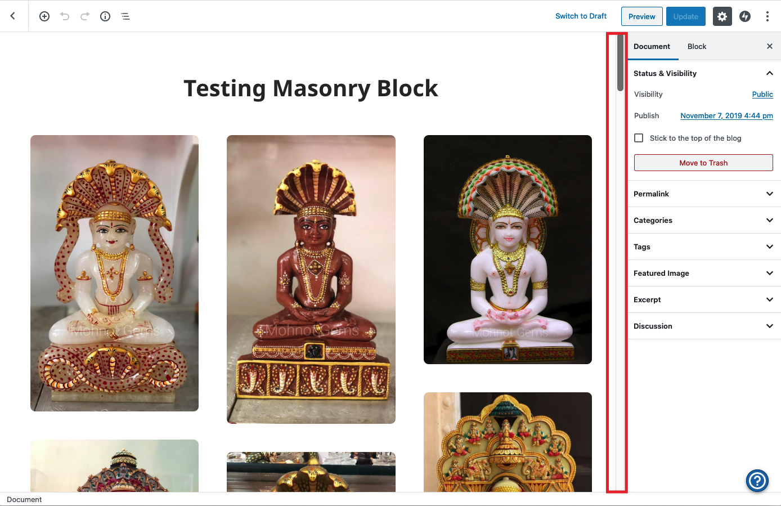Image resolution: width=781 pixels, height=506 pixels.
Task: Click the Document breadcrumb in footer
Action: coord(24,499)
